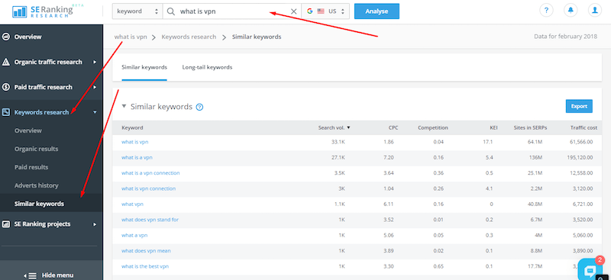This screenshot has width=611, height=280.
Task: Click the Analyse button
Action: (x=377, y=11)
